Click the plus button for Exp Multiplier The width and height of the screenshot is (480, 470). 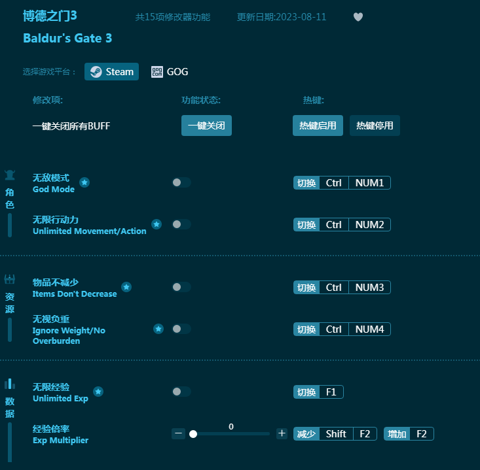[x=282, y=433]
